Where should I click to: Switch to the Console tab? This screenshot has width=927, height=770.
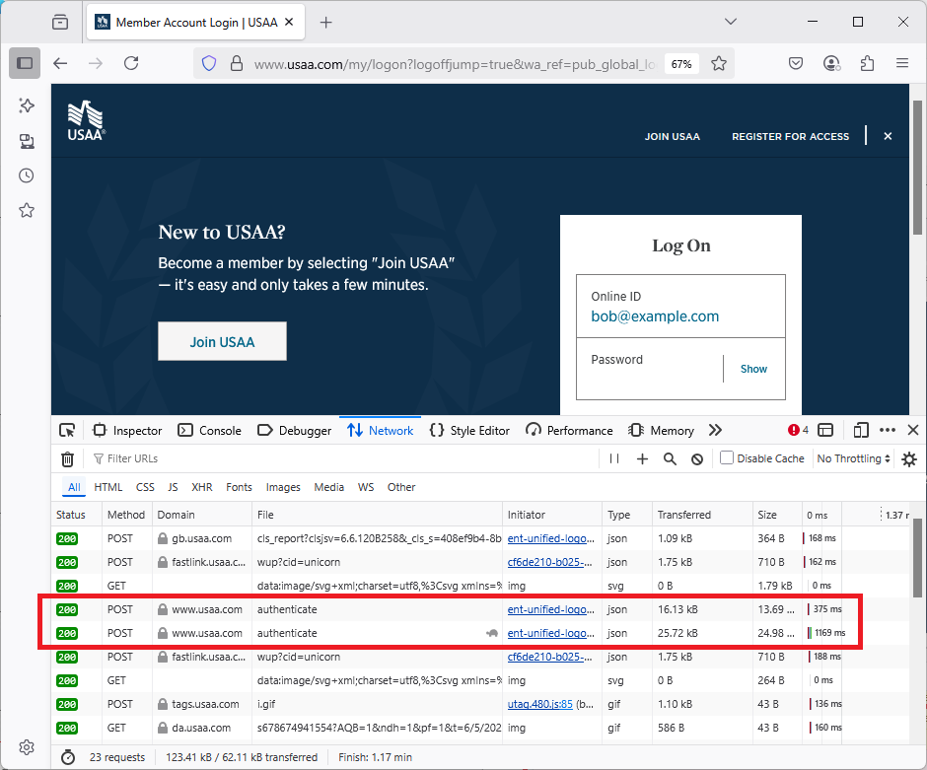(210, 430)
